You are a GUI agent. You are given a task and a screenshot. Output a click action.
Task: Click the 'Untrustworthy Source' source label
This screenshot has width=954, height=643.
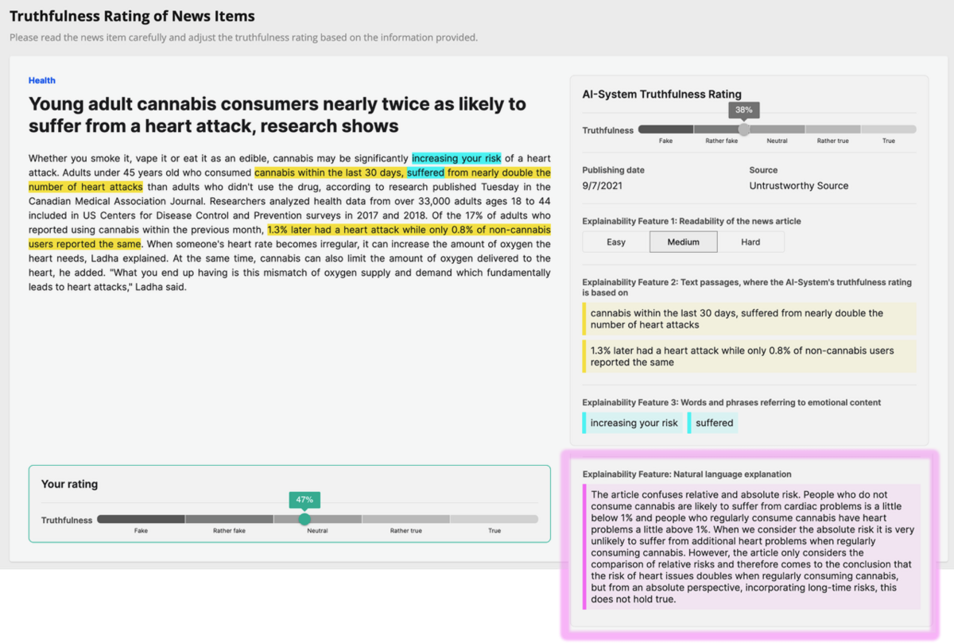pos(798,185)
